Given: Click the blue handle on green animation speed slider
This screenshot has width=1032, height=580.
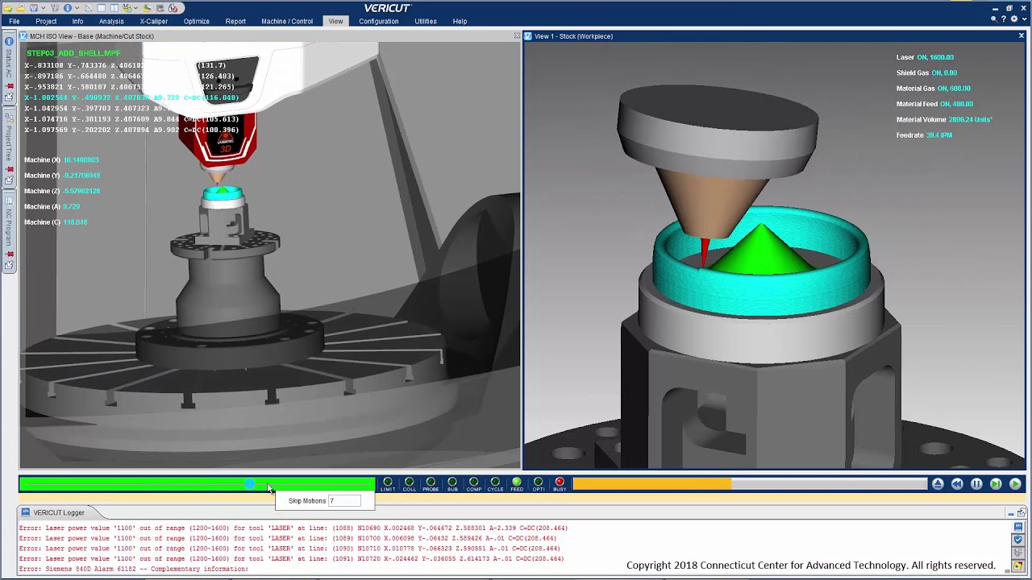Looking at the screenshot, I should pyautogui.click(x=251, y=484).
